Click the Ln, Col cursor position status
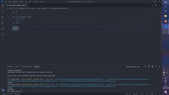The height and width of the screenshot is (95, 169). (128, 94)
